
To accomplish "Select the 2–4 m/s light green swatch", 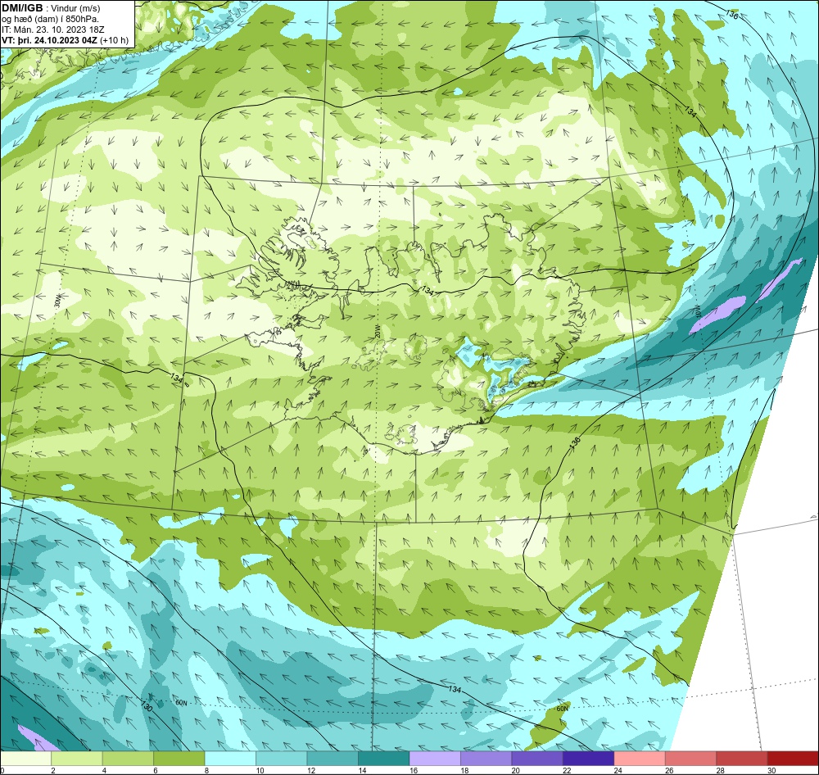I will click(x=77, y=759).
